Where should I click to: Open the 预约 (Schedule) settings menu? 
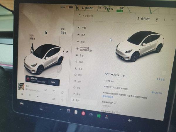pyautogui.click(x=77, y=81)
